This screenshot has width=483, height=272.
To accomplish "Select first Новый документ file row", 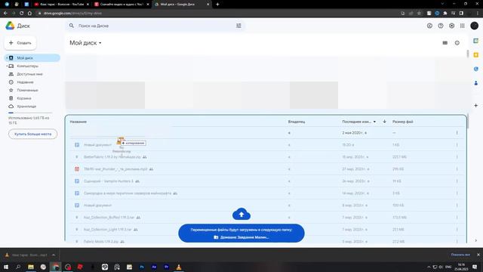I will [266, 145].
